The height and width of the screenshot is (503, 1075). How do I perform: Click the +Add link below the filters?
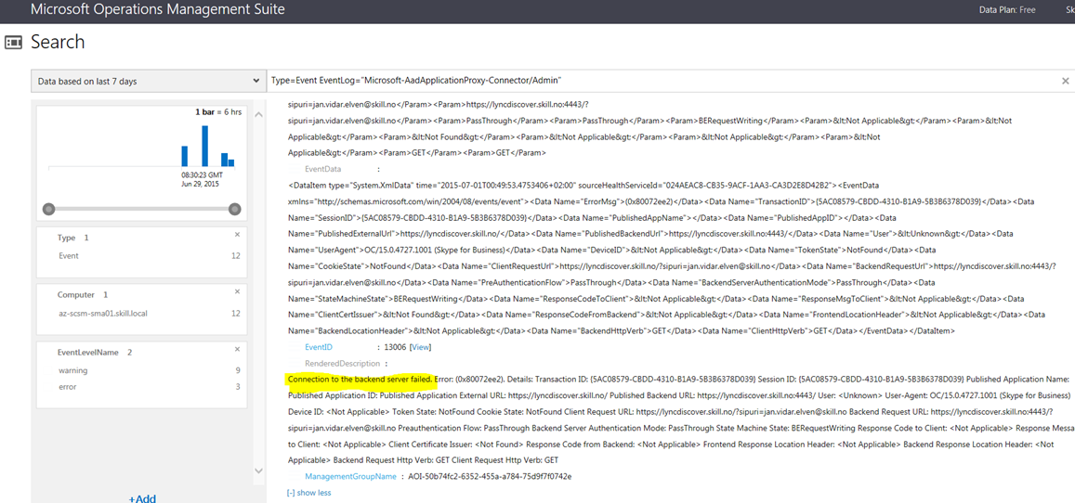coord(142,498)
